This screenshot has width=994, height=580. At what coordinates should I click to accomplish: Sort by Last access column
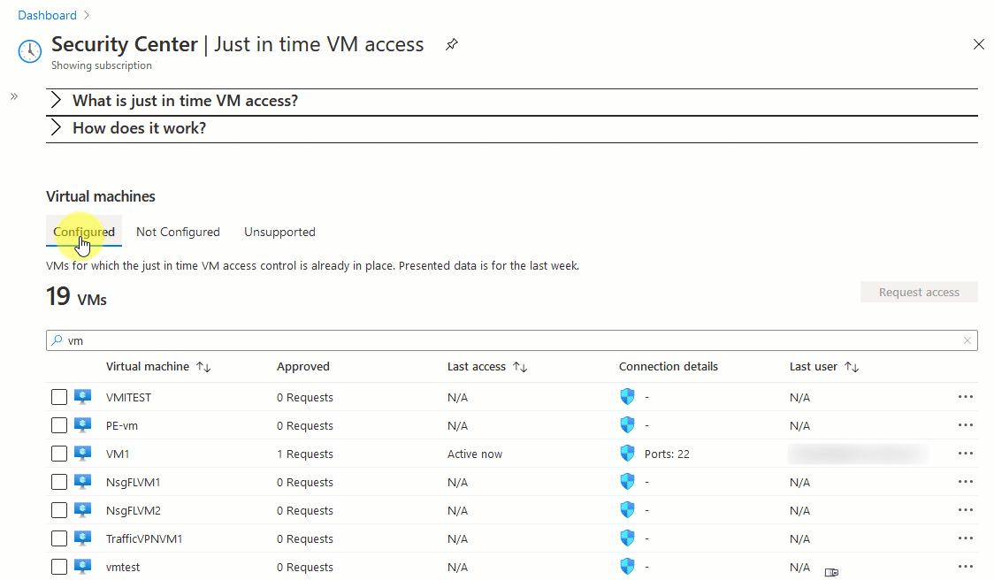coord(520,367)
